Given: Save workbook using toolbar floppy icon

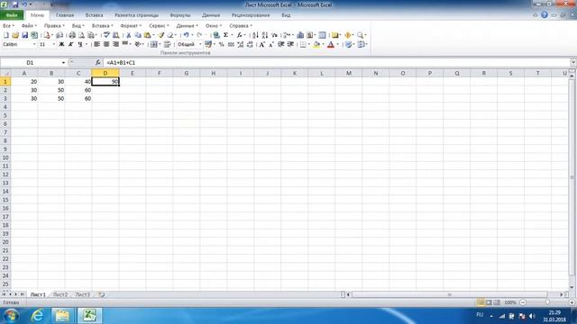Looking at the screenshot, I should [x=24, y=35].
